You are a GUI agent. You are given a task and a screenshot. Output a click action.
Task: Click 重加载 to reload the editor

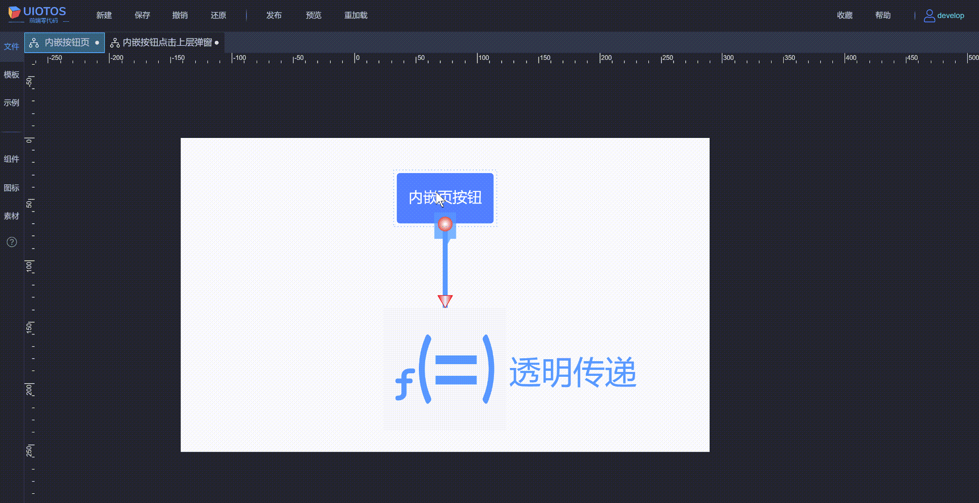(x=356, y=15)
